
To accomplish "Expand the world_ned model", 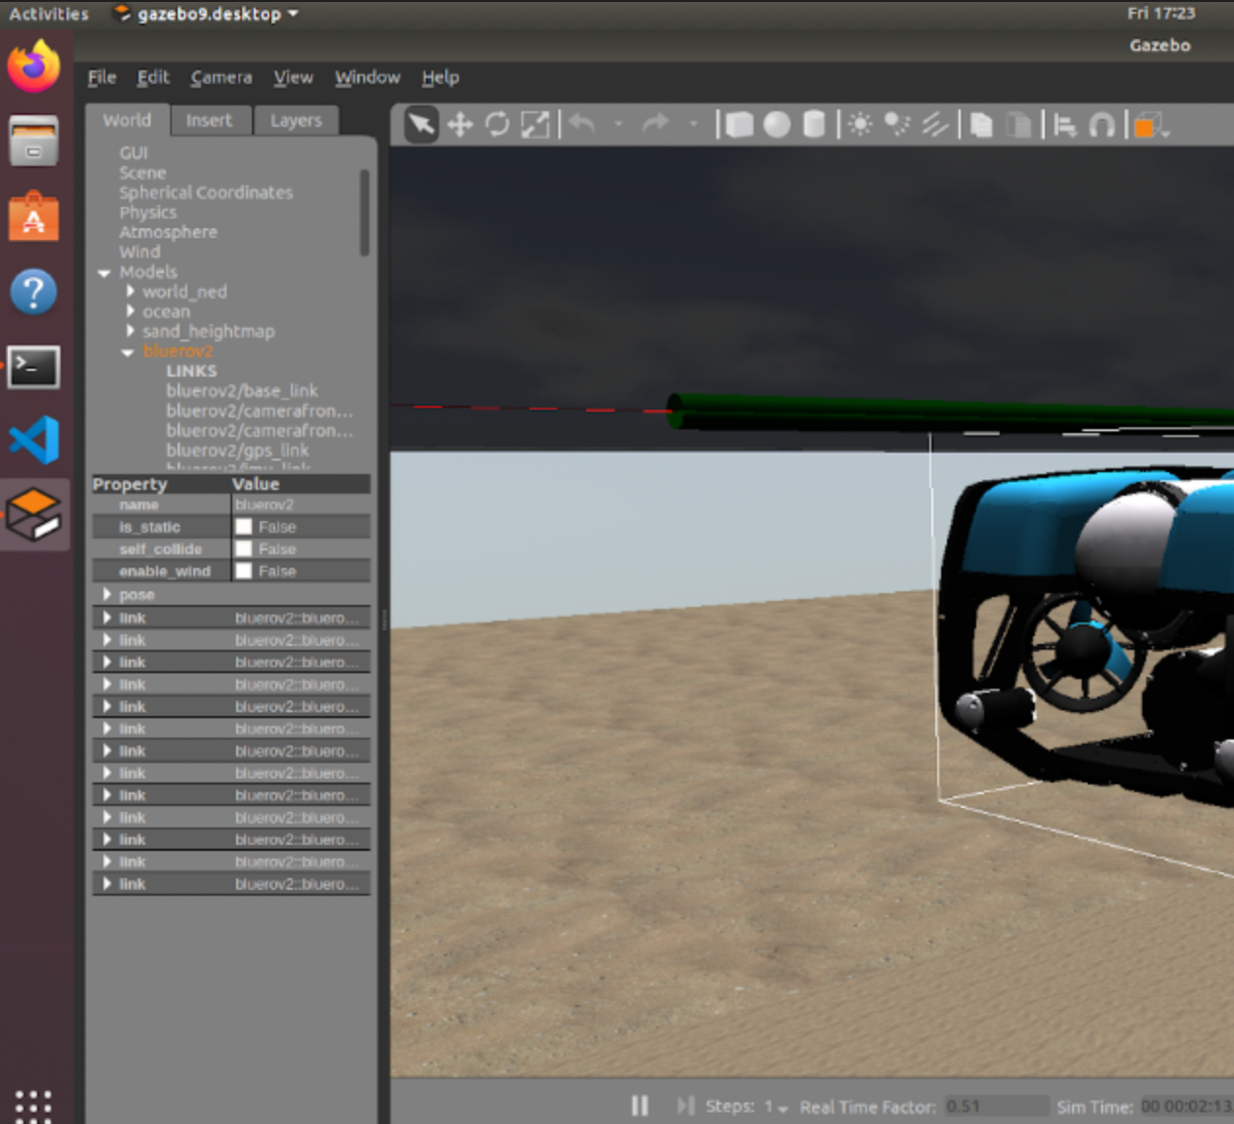I will click(x=130, y=291).
